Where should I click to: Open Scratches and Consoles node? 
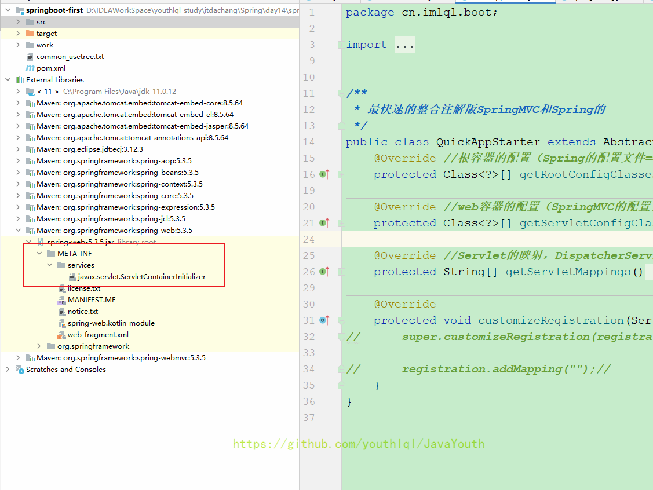pyautogui.click(x=65, y=370)
